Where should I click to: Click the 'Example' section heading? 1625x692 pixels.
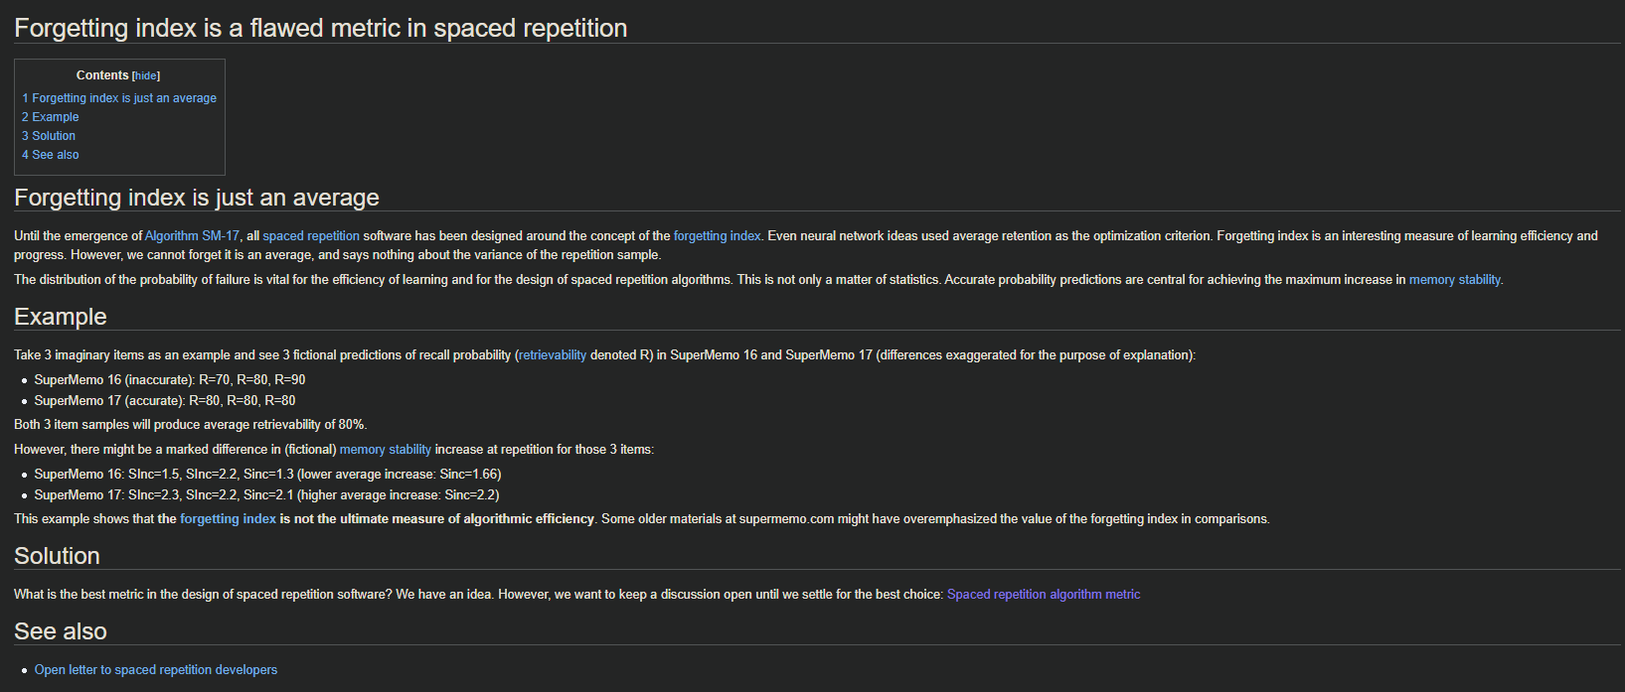tap(61, 317)
